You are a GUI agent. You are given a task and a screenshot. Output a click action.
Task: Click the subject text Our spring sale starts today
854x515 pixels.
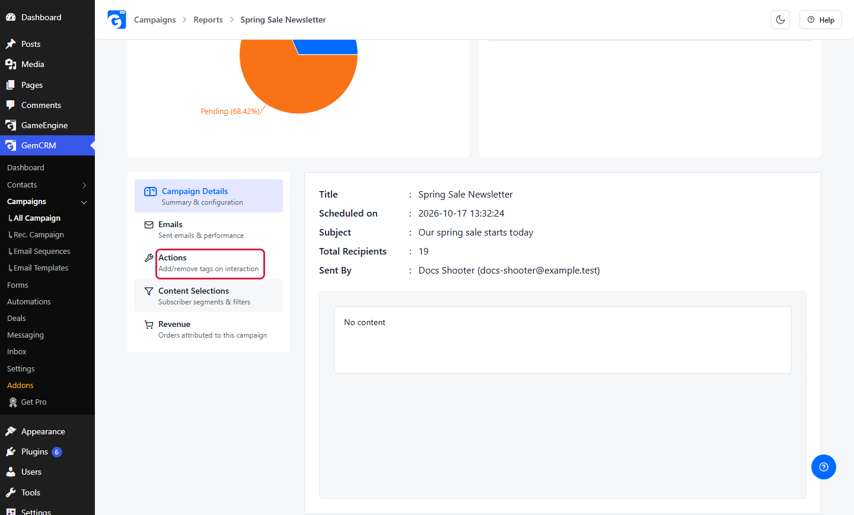click(476, 233)
